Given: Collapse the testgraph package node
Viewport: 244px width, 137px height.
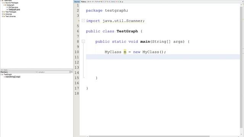Looking at the screenshot, I should (x=4, y=5).
